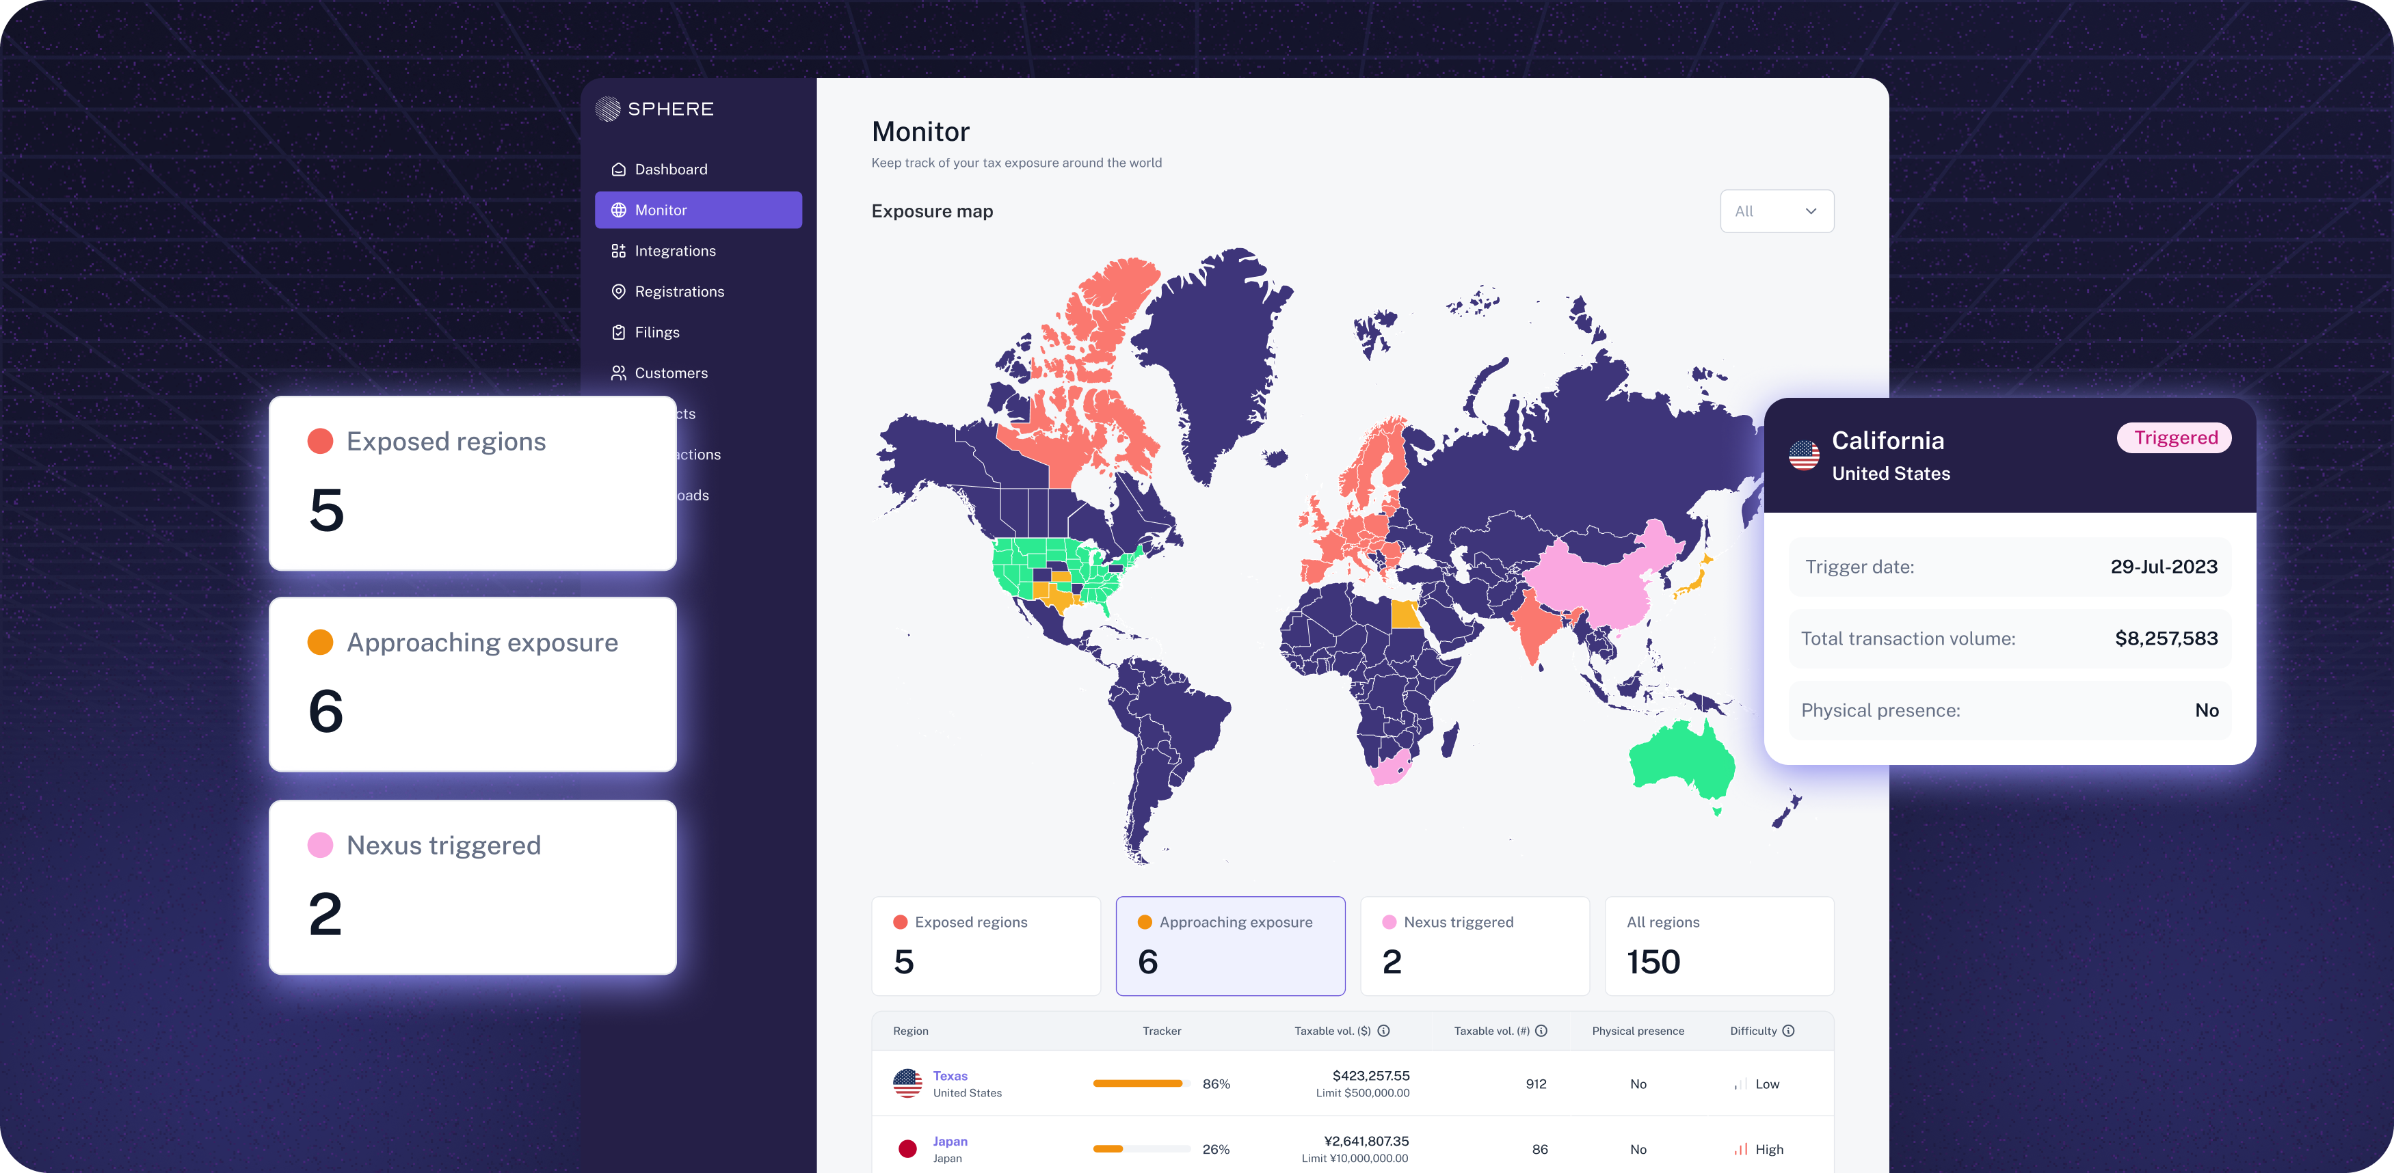Click the Integrations grid icon
The height and width of the screenshot is (1173, 2394).
click(x=618, y=251)
